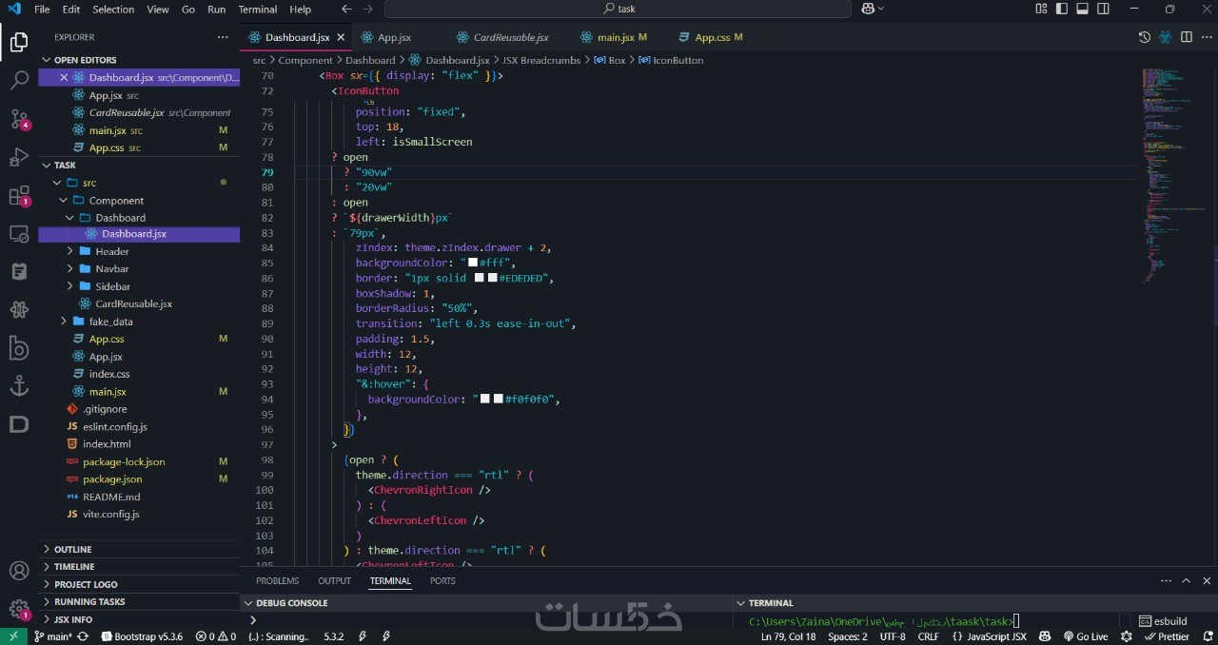
Task: Open the PROBLEMS panel tab
Action: pyautogui.click(x=277, y=580)
